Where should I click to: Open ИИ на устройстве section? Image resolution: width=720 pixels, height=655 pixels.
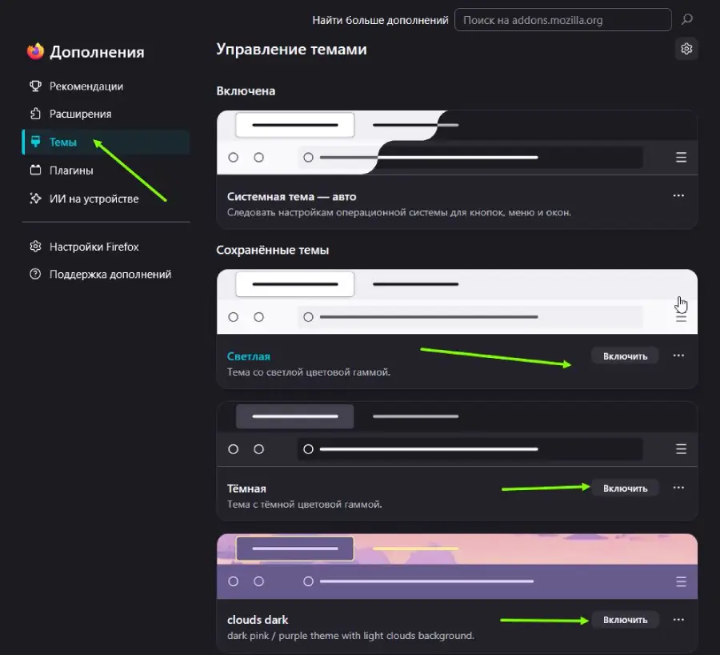pos(106,198)
